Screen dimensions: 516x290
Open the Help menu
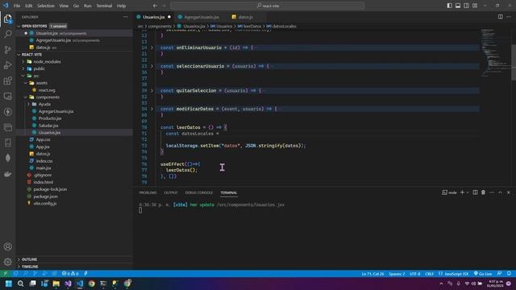122,6
